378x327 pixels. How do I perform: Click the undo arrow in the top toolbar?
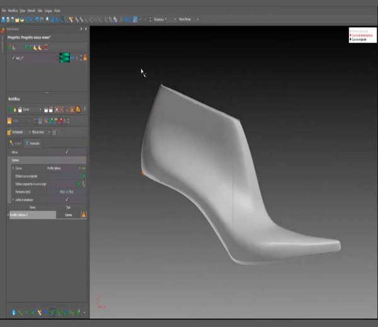pos(37,19)
